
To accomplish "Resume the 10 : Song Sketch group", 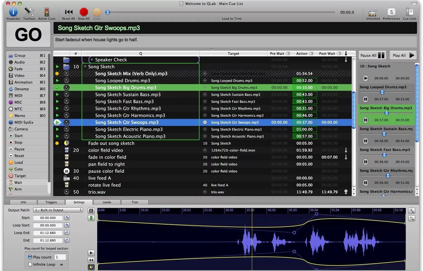I will tap(366, 78).
